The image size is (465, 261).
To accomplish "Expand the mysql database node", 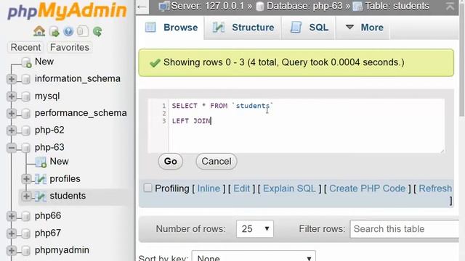I will coord(12,96).
